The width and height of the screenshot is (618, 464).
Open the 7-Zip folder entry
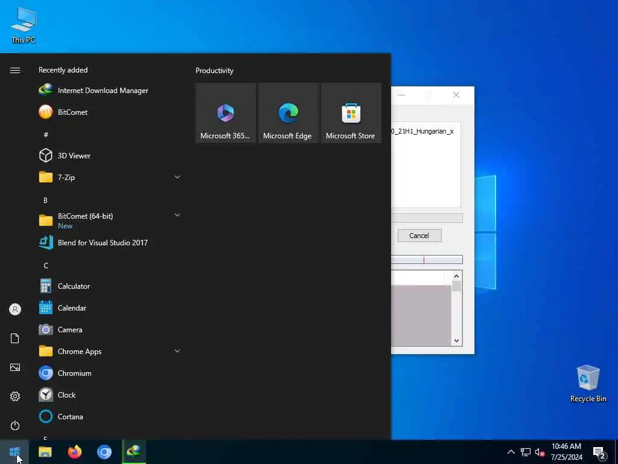point(110,177)
